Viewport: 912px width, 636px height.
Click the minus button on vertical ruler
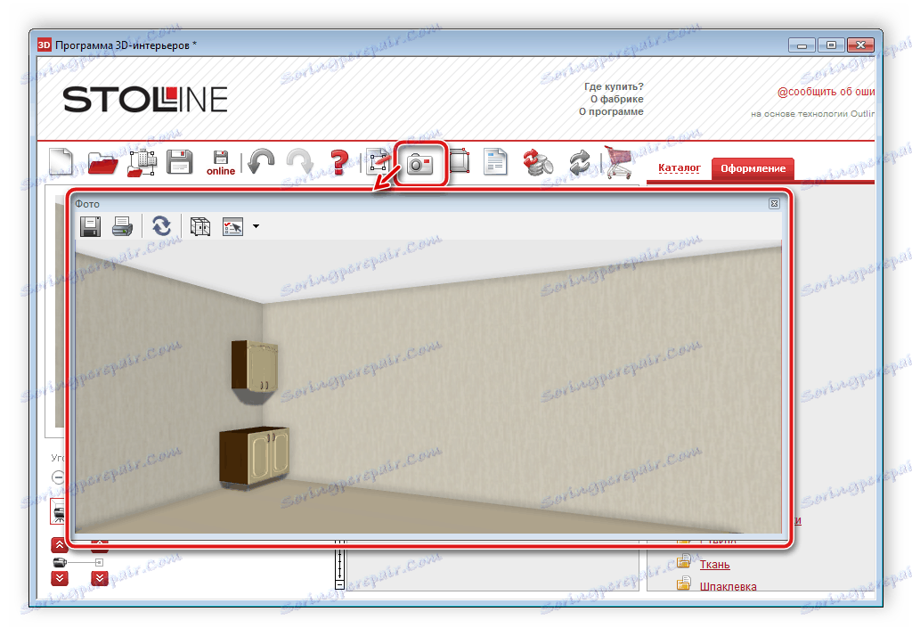[x=339, y=583]
